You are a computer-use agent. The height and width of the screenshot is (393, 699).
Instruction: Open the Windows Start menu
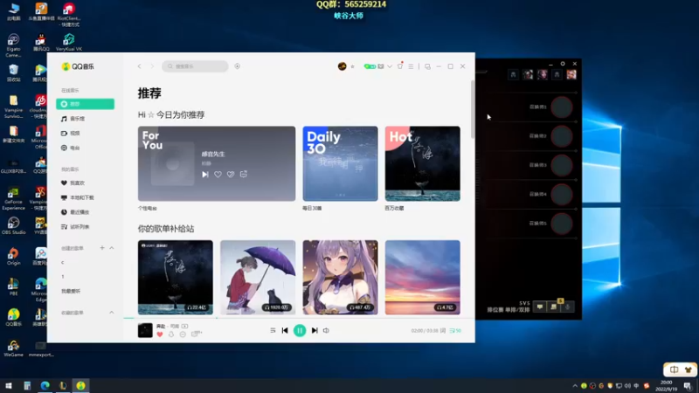click(9, 386)
